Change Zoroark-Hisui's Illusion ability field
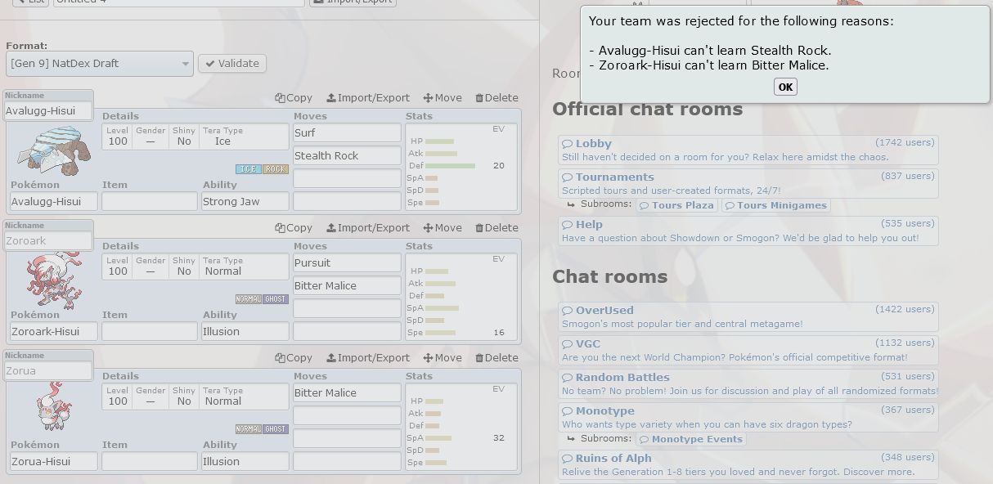This screenshot has height=484, width=993. (245, 331)
